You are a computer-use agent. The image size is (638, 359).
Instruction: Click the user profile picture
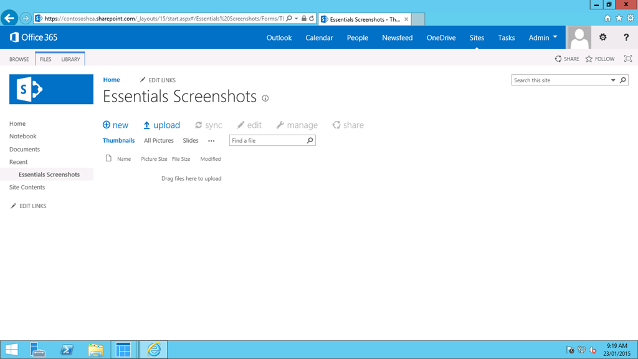click(579, 37)
